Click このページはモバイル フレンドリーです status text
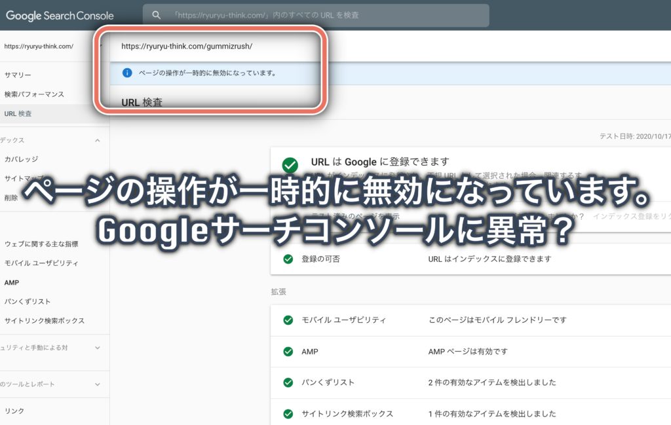 tap(498, 320)
